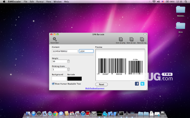Click the Save as svg icon

coord(142,40)
